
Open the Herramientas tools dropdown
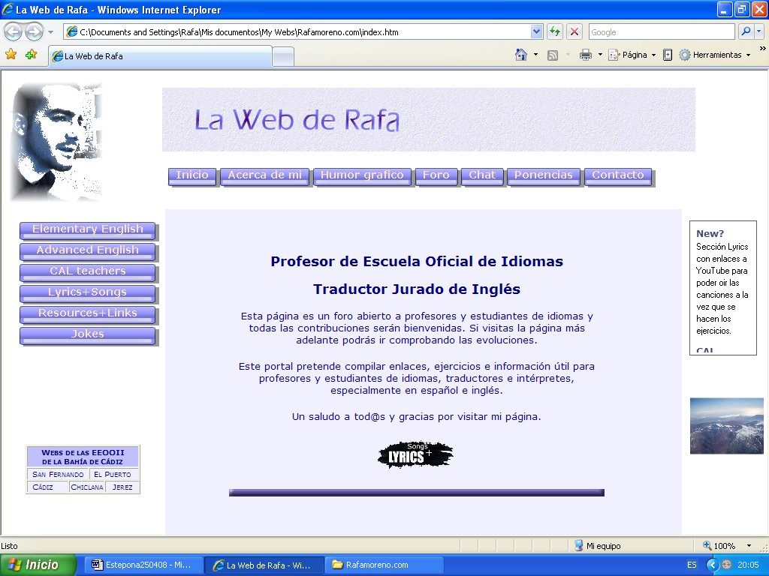714,55
